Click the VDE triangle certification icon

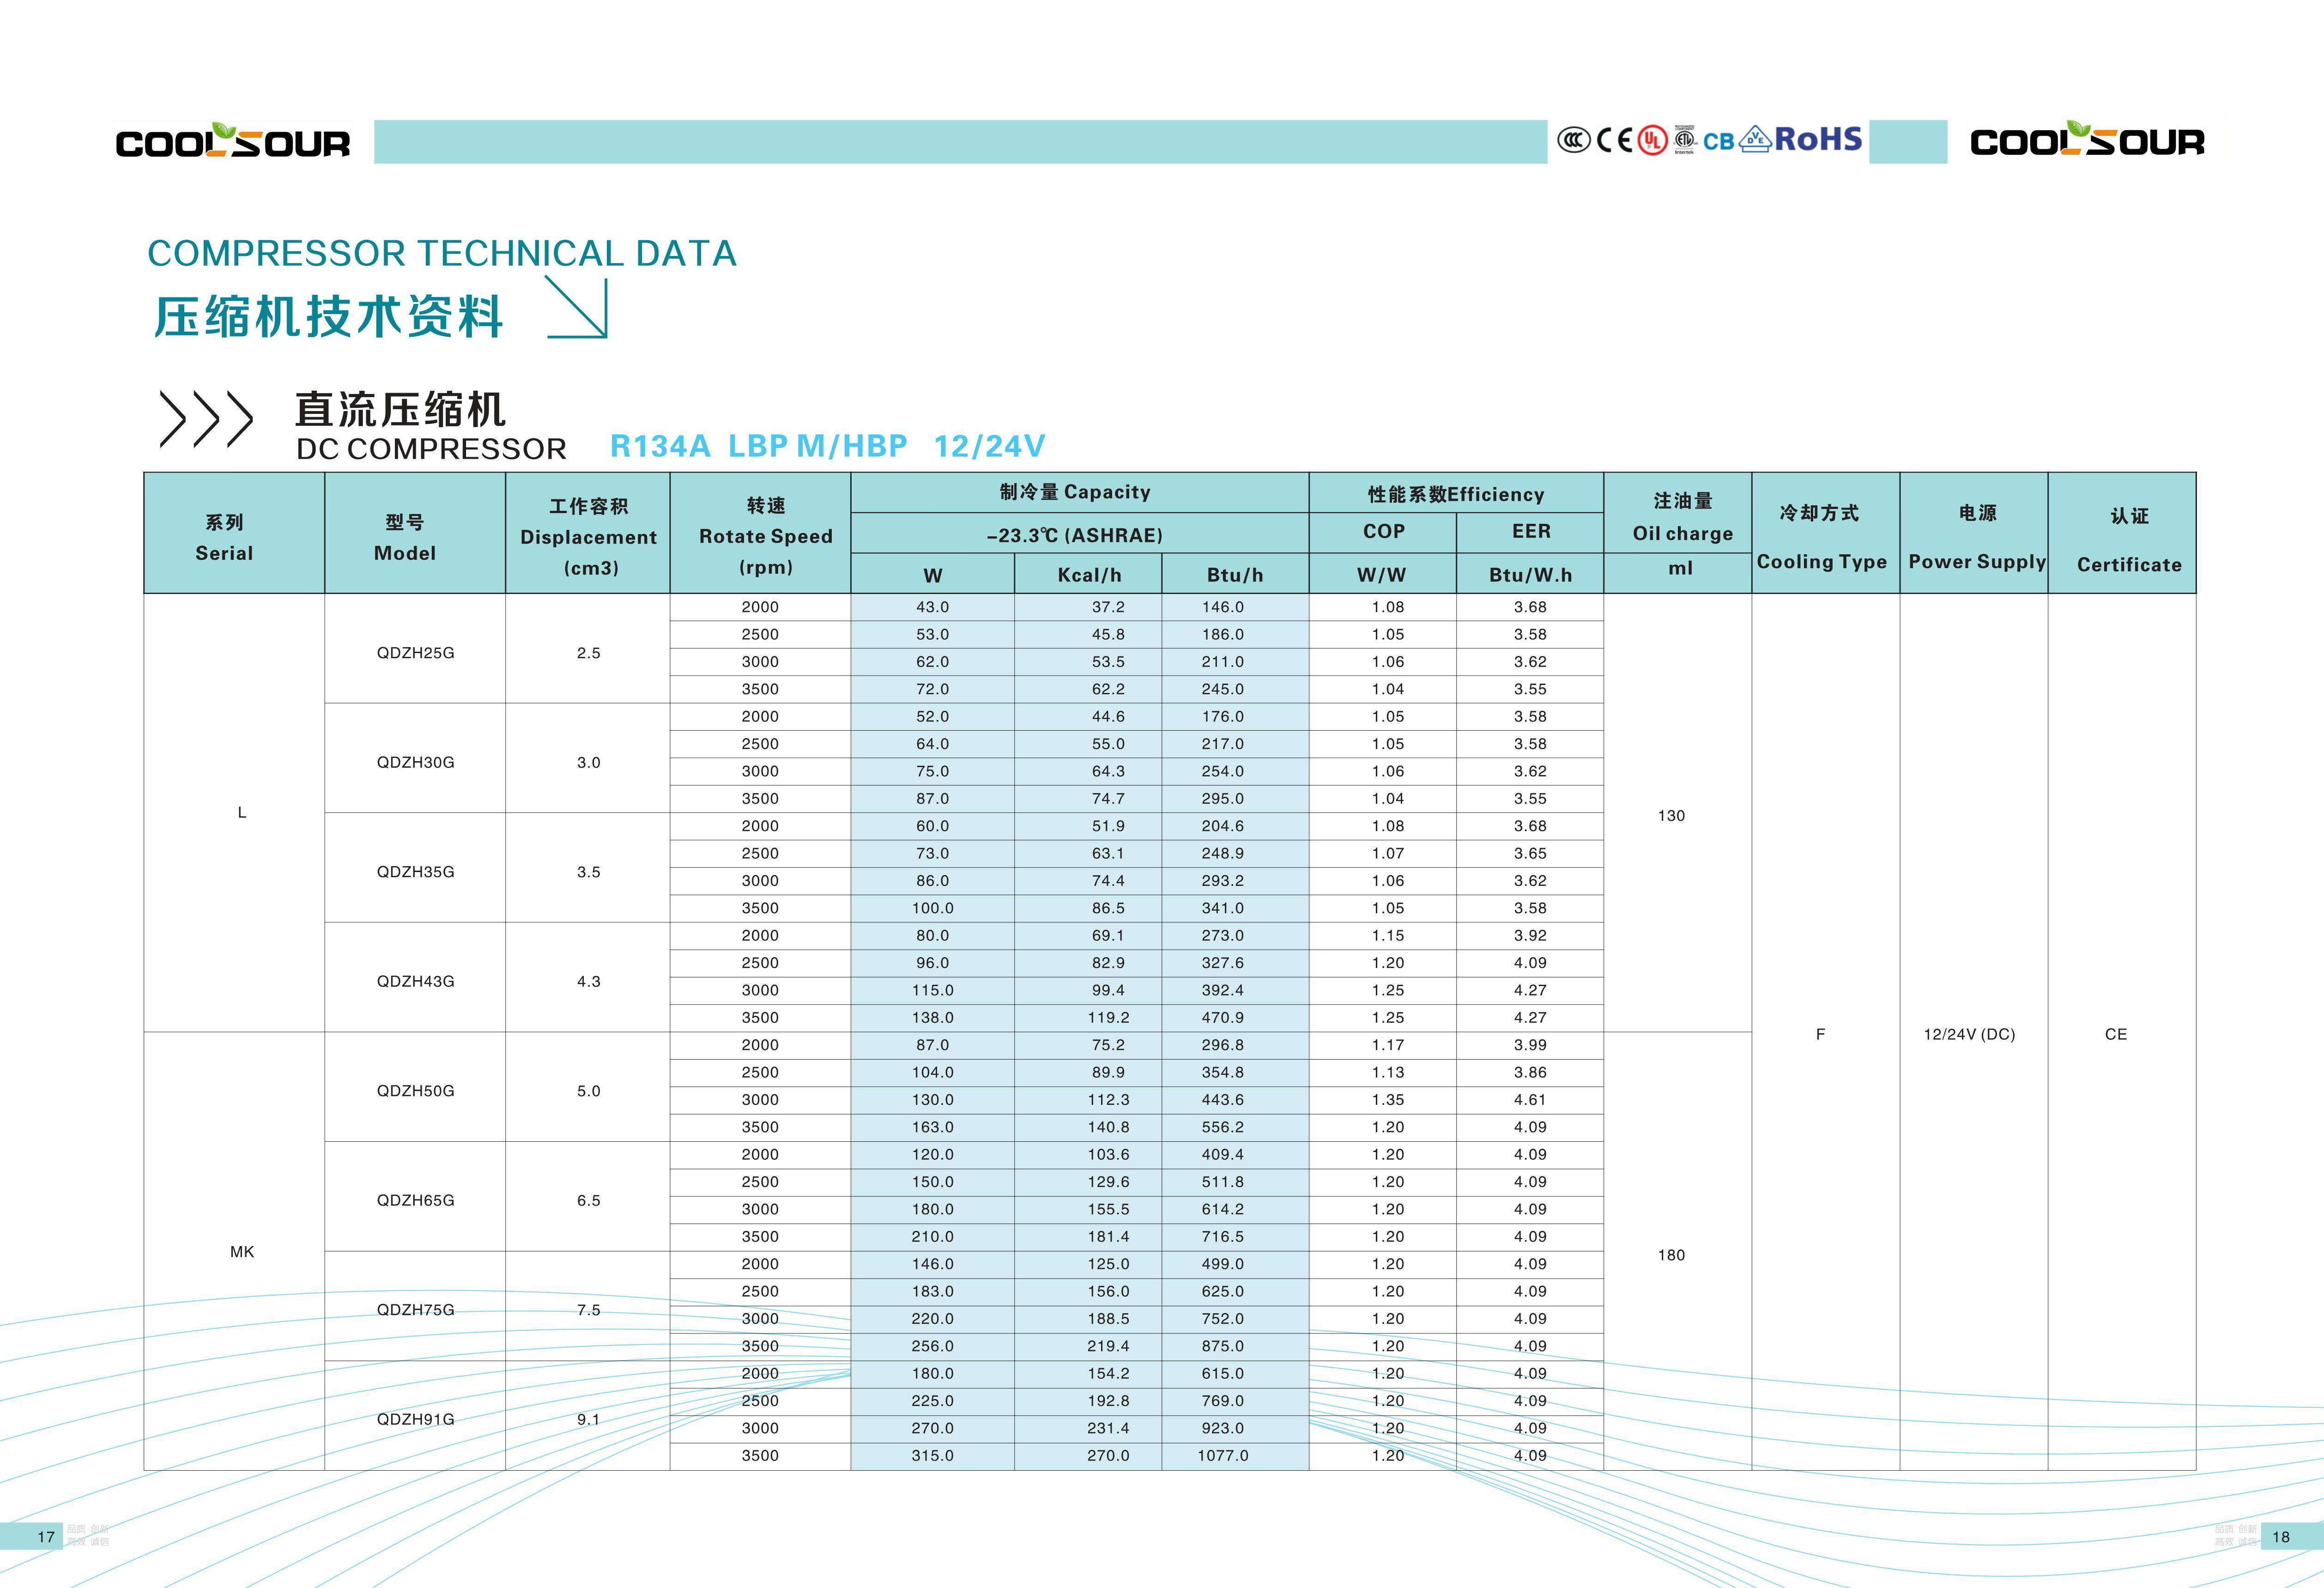1755,139
